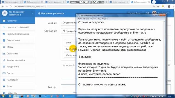Open Цепочки сообщений chain icon in sidebar
Image resolution: width=175 pixels, height=98 pixels.
4,27
